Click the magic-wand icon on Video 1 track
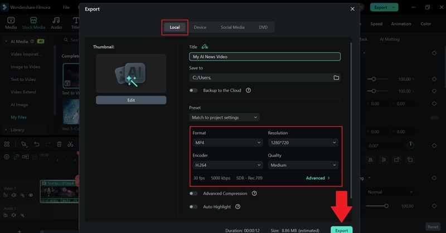The width and height of the screenshot is (446, 233). pyautogui.click(x=22, y=195)
